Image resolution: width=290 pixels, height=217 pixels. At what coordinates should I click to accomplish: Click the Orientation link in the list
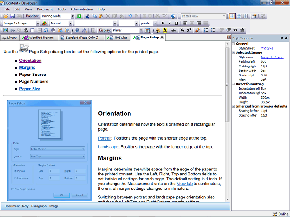tap(30, 61)
